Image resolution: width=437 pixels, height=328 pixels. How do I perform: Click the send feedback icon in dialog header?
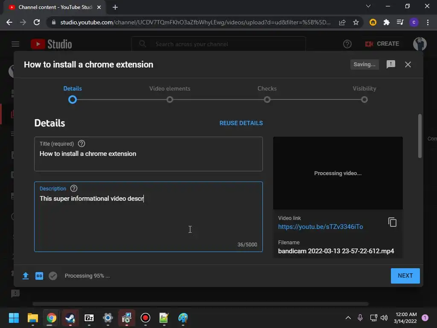point(391,64)
